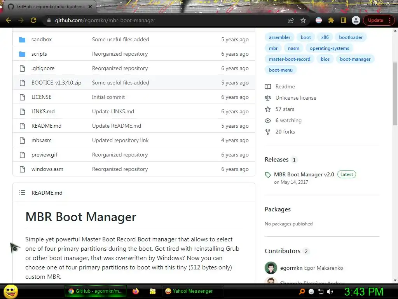
Task: Click the address bar URL
Action: [105, 20]
